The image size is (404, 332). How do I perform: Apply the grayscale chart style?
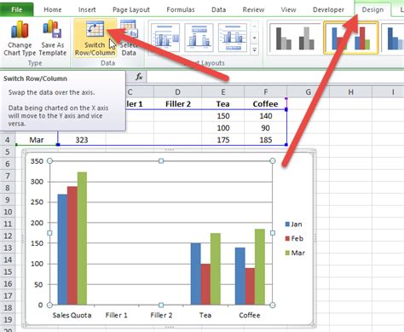295,38
